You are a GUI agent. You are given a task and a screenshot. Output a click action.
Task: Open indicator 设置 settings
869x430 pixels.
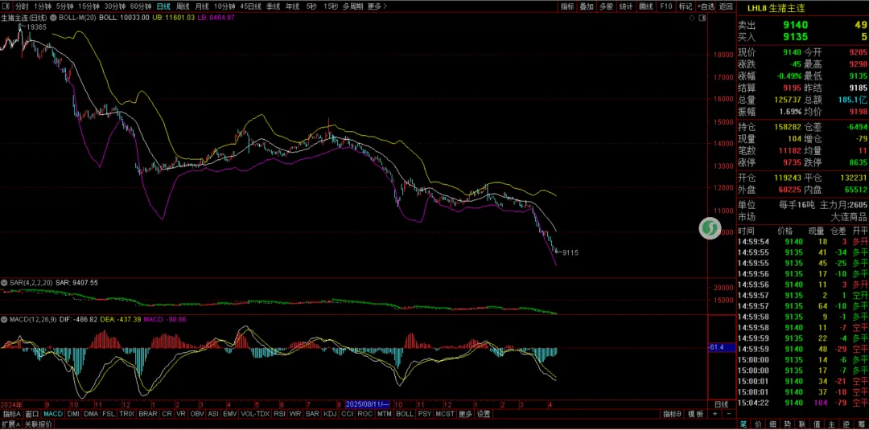tap(484, 414)
